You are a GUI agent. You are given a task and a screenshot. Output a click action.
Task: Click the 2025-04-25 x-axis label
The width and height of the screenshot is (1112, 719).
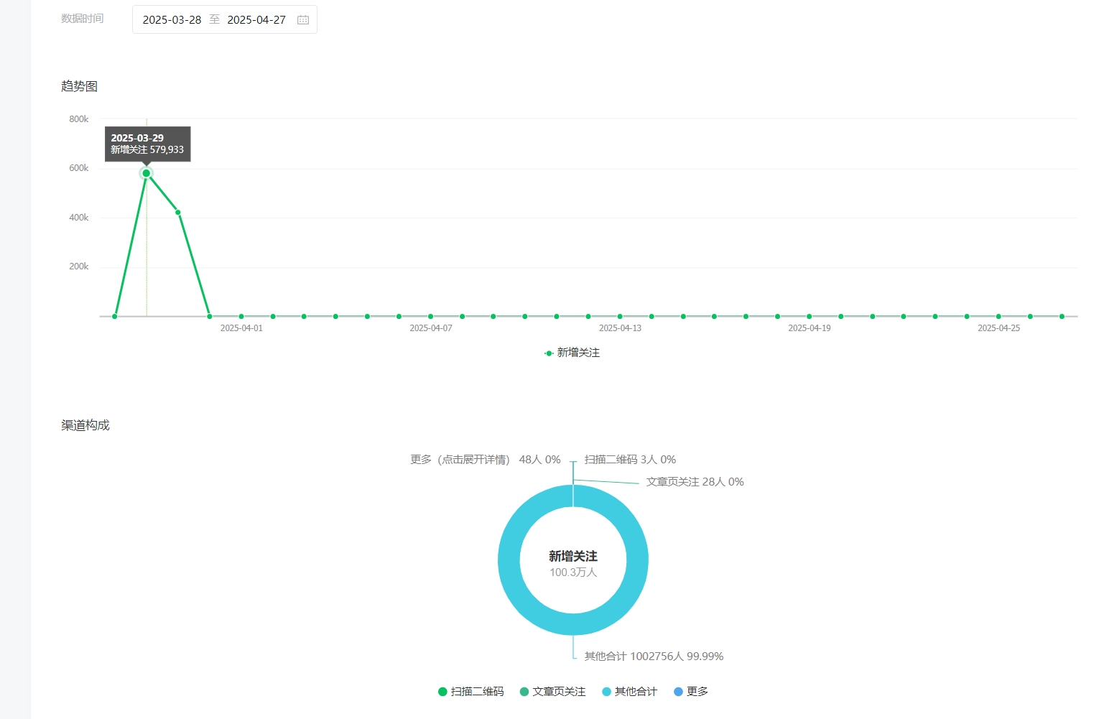[x=999, y=328]
